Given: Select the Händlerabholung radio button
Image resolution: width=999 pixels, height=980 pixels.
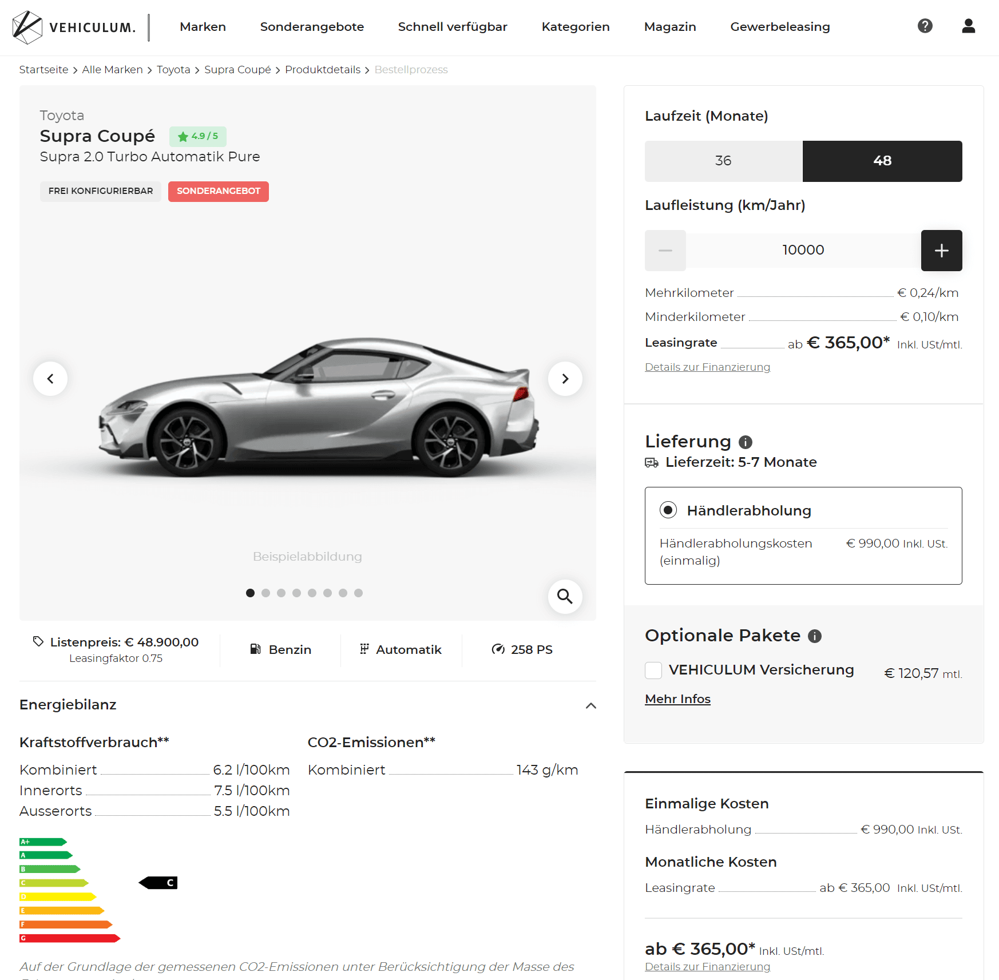Looking at the screenshot, I should point(668,510).
